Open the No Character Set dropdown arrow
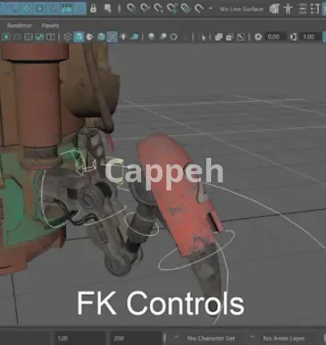326x345 pixels. (x=177, y=337)
